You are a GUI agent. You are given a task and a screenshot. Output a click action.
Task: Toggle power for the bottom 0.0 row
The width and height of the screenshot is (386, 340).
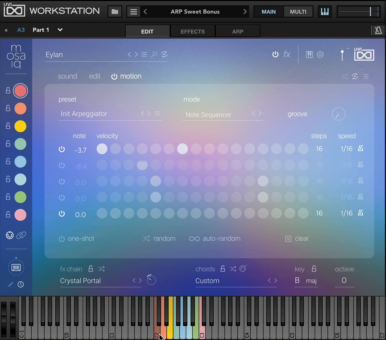click(62, 214)
